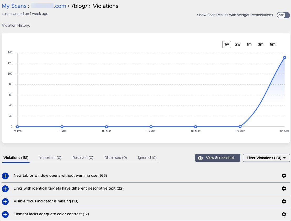Click the Filter Violations chevron arrow

[284, 158]
